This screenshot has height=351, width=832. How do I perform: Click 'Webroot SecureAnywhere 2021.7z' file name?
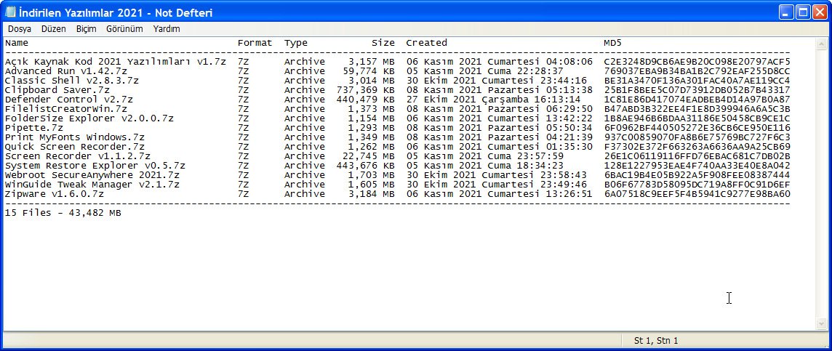tap(92, 175)
